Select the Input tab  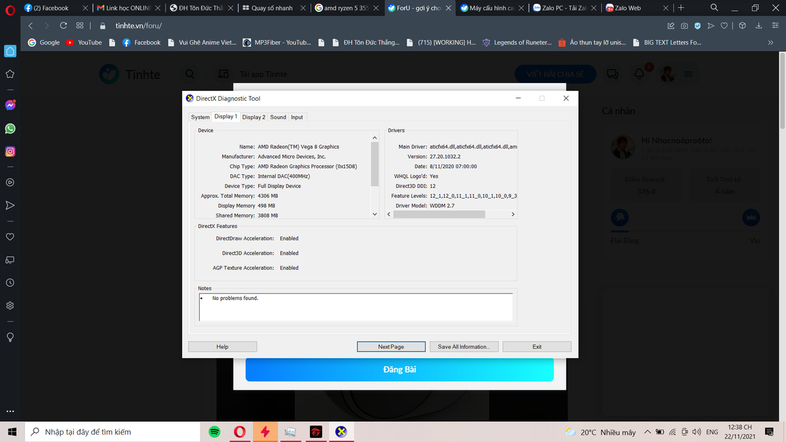[297, 117]
